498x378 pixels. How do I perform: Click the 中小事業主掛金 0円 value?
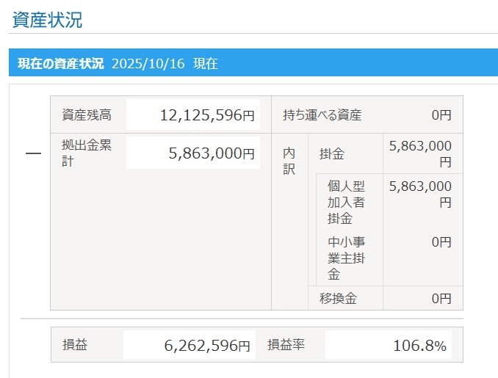point(441,242)
